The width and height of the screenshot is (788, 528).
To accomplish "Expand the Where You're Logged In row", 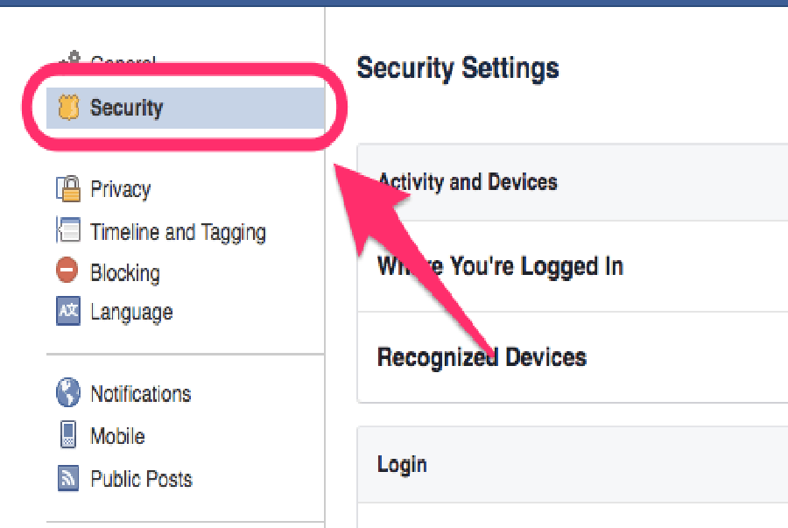I will tap(500, 266).
